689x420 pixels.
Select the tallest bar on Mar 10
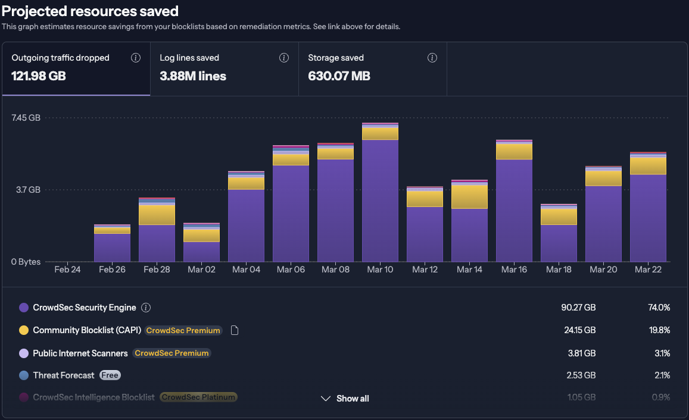[x=380, y=190]
